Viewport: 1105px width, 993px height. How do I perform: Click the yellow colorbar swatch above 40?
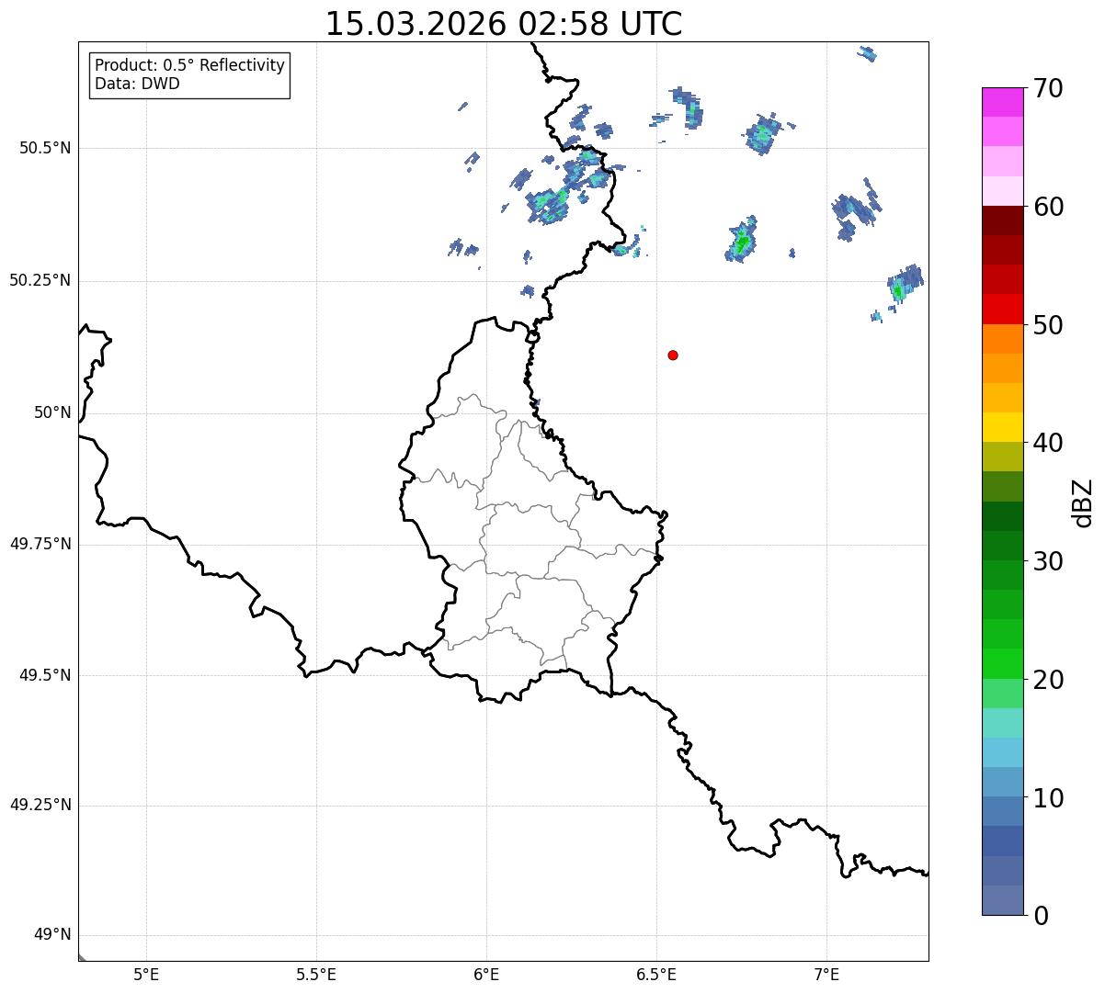pos(1003,427)
